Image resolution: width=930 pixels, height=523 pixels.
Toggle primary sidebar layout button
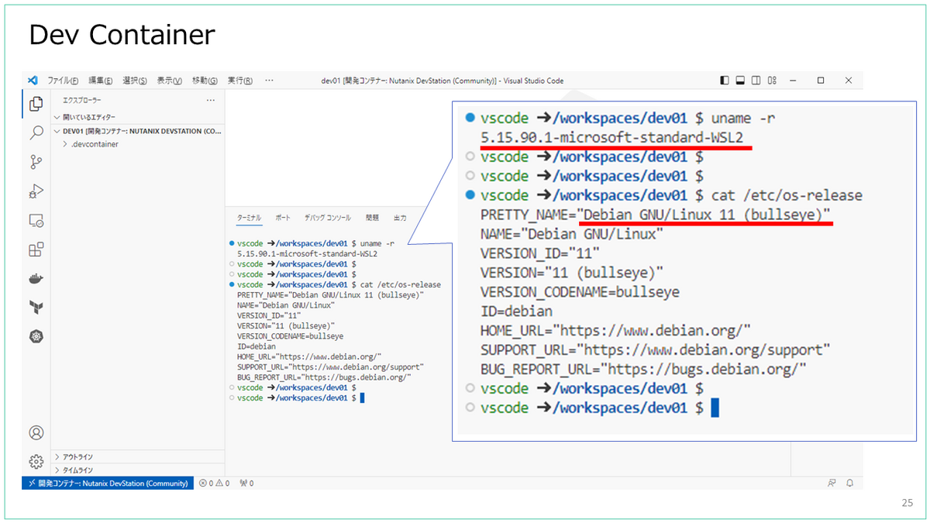pyautogui.click(x=725, y=81)
